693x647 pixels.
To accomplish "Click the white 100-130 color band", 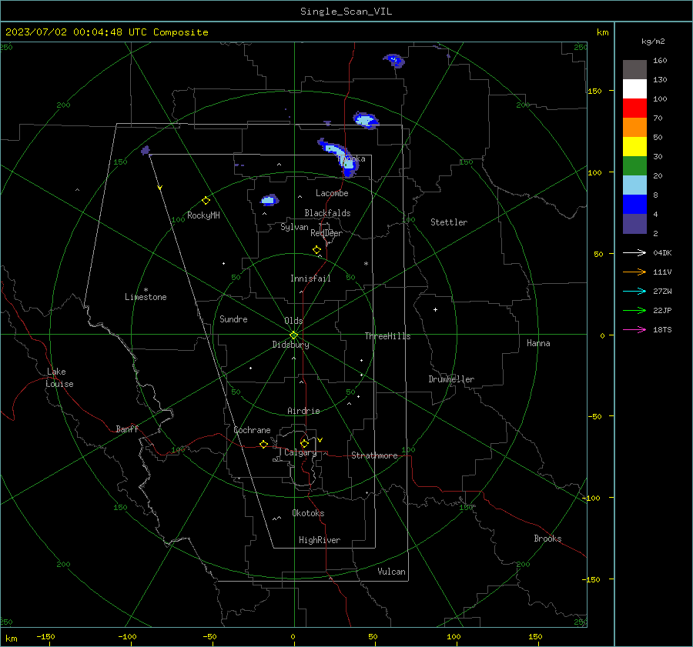I will pos(634,88).
